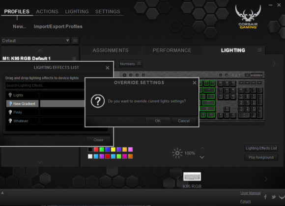Select the Whatever effect row
The image size is (285, 206).
tap(45, 121)
